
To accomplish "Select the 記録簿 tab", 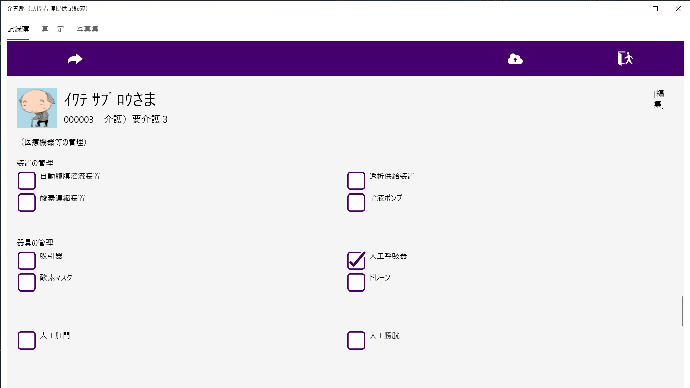I will tap(18, 29).
